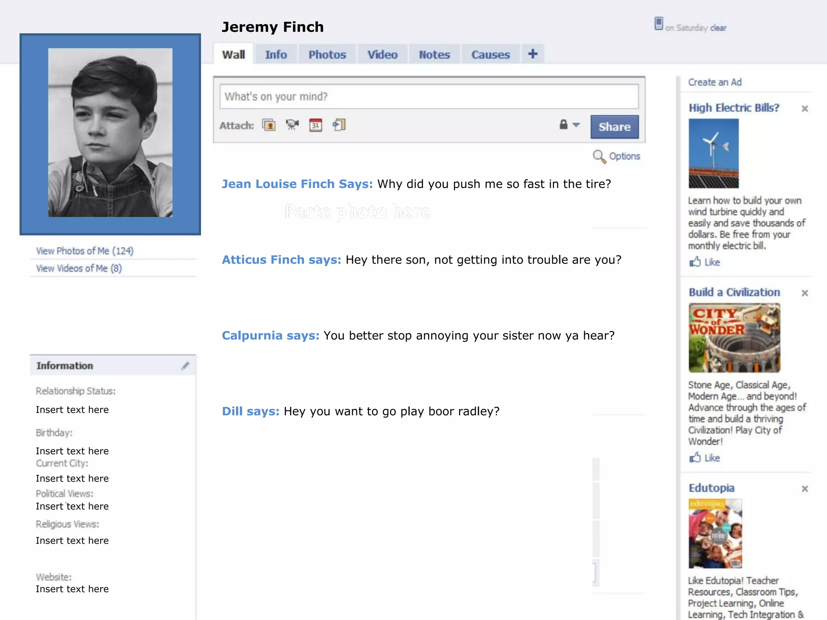
Task: Edit Information section with pencil icon
Action: click(x=185, y=366)
